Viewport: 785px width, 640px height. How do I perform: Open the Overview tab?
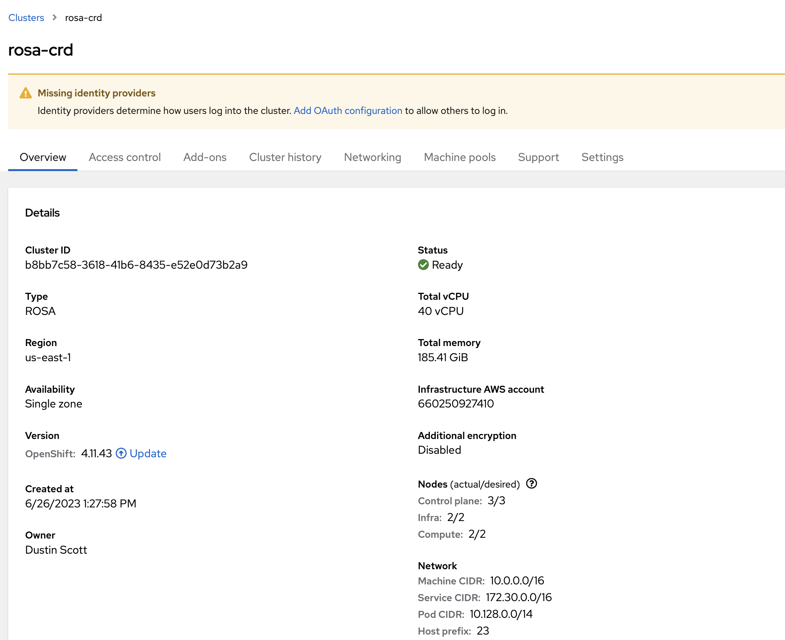tap(43, 157)
